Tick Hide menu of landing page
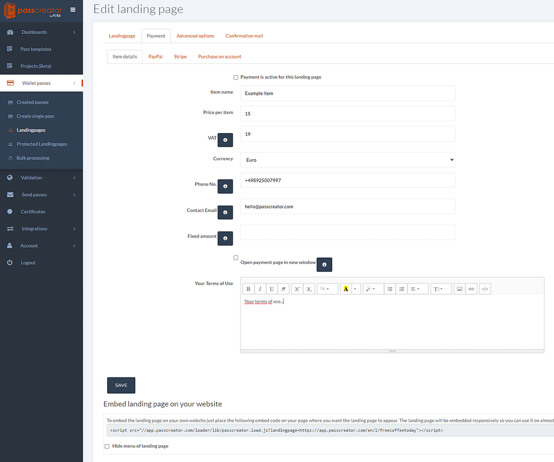 (x=107, y=446)
